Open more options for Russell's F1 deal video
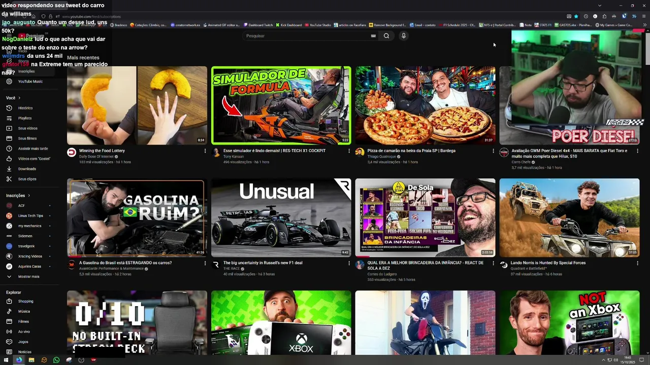 349,263
